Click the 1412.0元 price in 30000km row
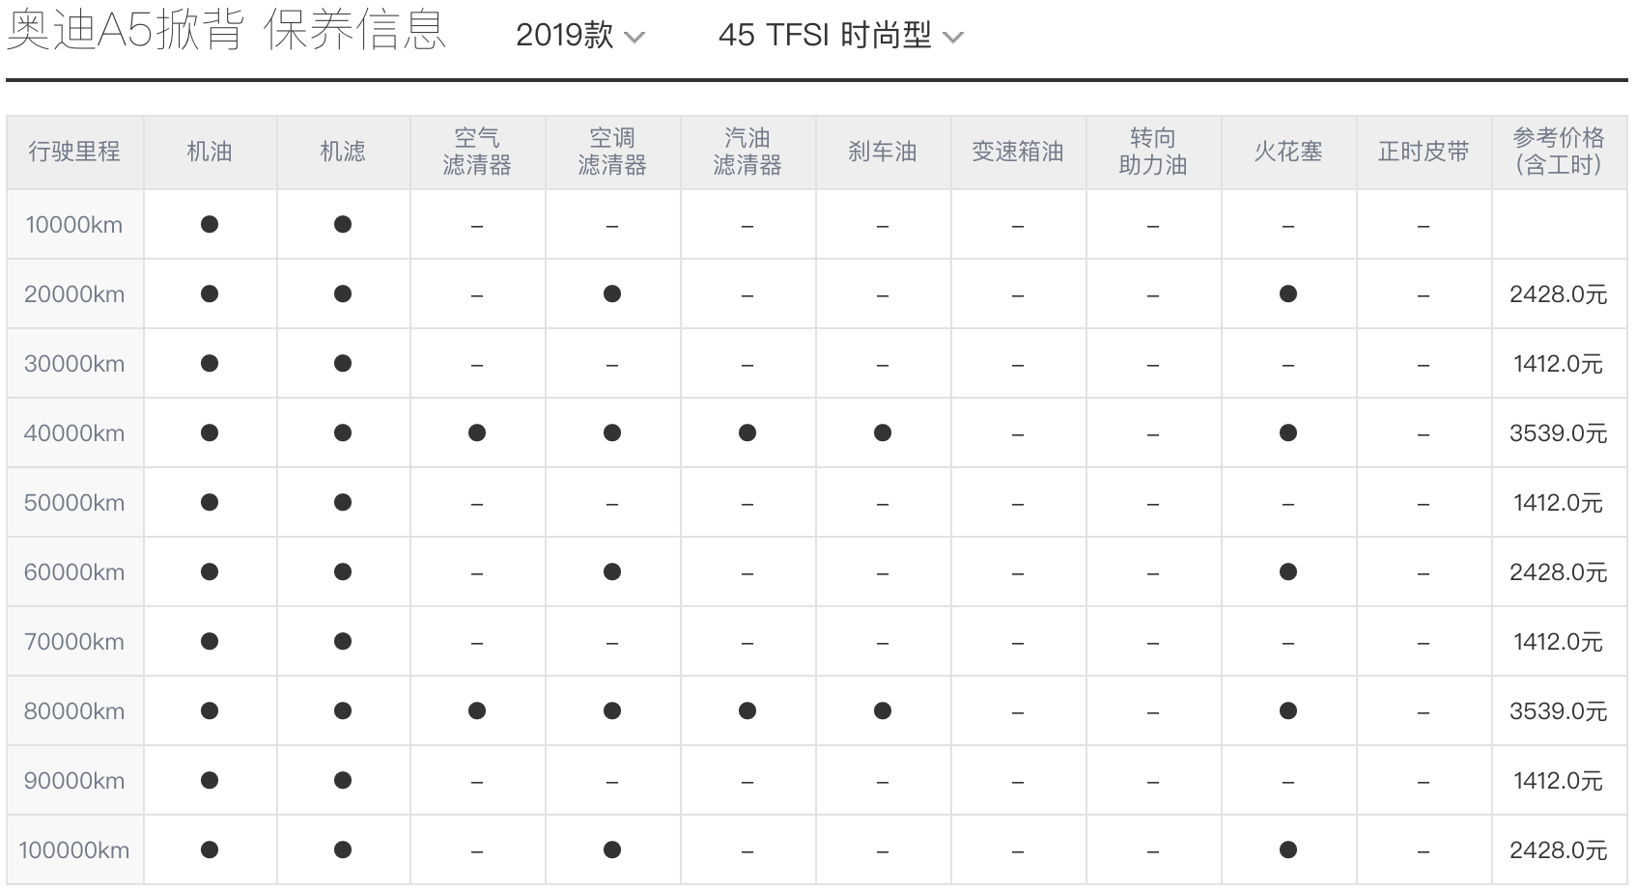Image resolution: width=1636 pixels, height=890 pixels. pyautogui.click(x=1559, y=364)
